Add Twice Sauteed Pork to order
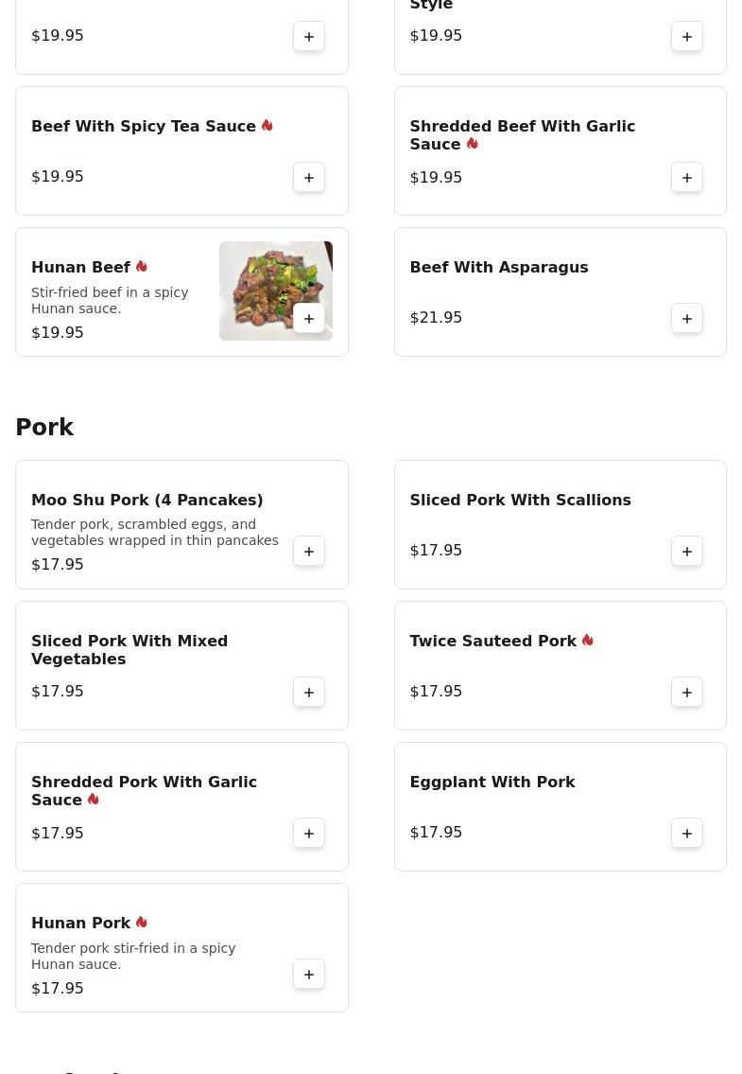The image size is (742, 1074). 687,693
